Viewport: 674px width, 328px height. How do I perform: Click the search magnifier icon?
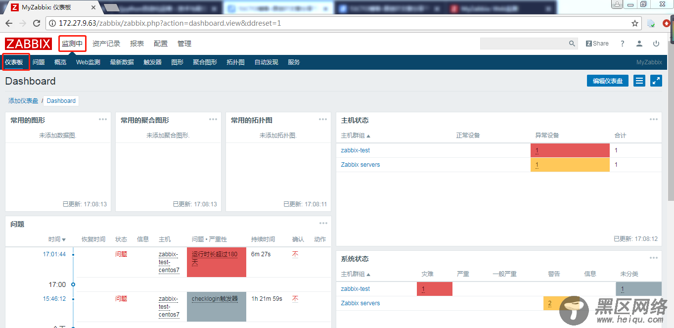coord(572,44)
